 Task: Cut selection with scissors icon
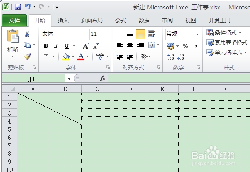pyautogui.click(x=27, y=34)
